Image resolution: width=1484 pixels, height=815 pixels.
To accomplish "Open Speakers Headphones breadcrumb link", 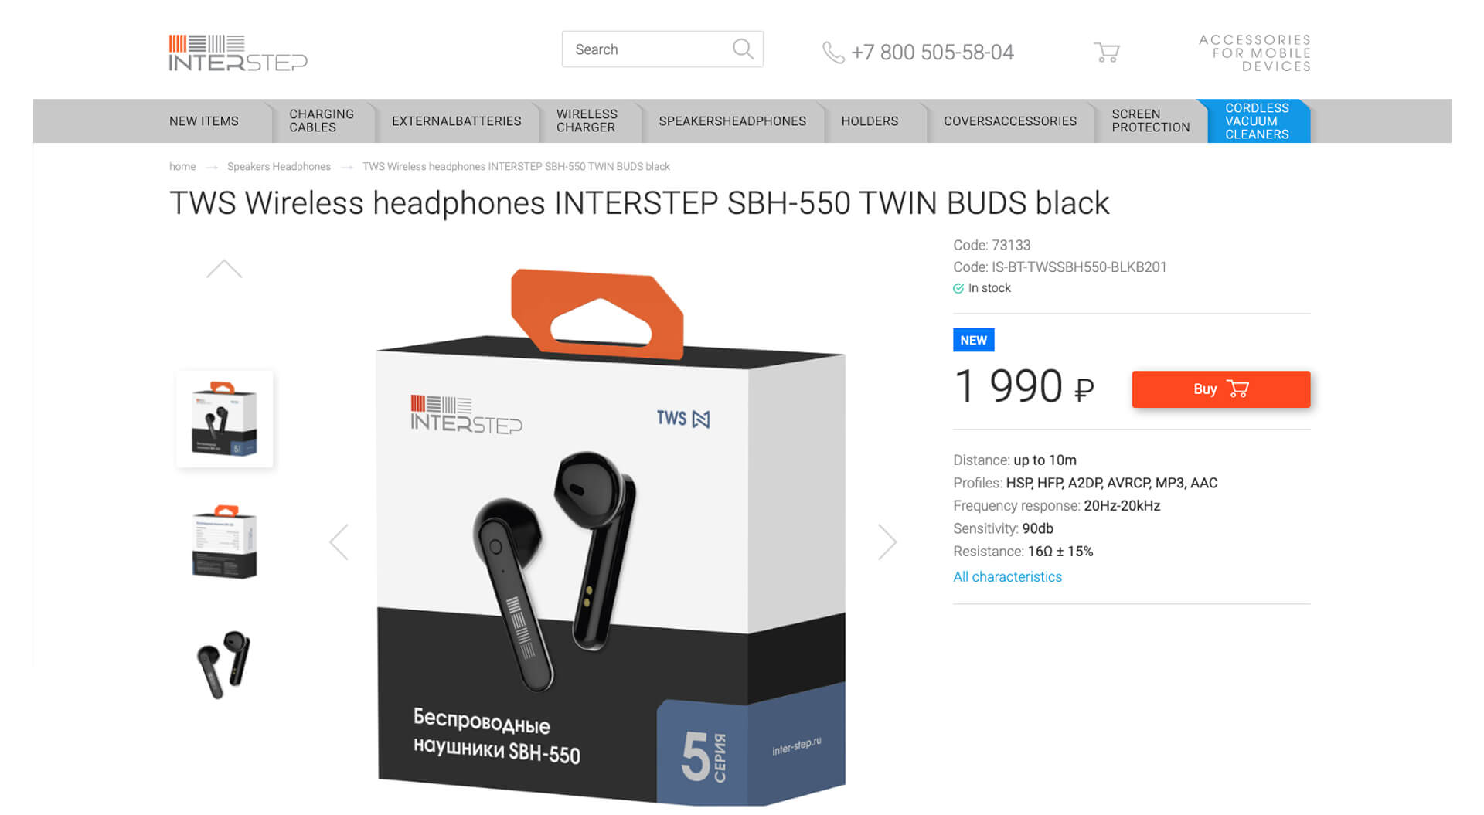I will (x=279, y=167).
